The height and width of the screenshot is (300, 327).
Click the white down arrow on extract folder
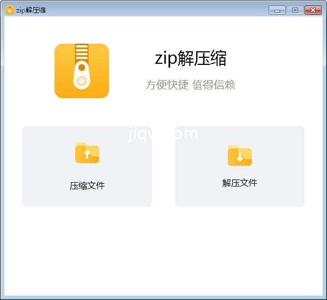(x=240, y=158)
